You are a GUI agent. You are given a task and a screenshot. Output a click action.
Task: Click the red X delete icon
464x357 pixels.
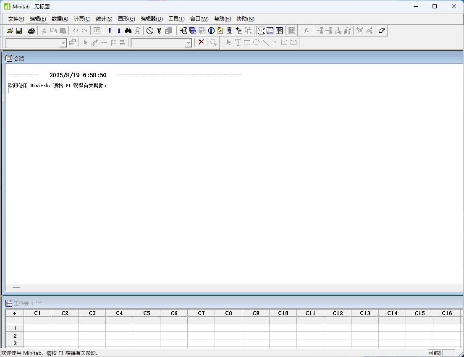coord(201,42)
